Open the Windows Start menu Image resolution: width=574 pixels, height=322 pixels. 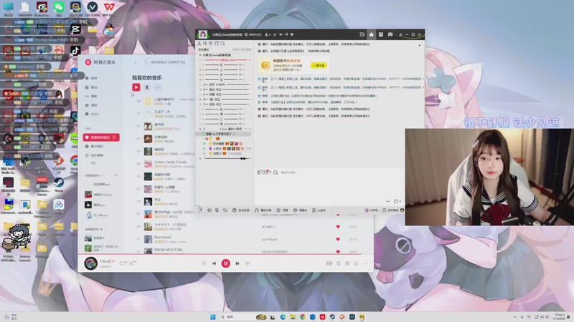coord(212,317)
